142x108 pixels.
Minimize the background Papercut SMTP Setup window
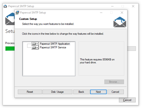click(112, 6)
